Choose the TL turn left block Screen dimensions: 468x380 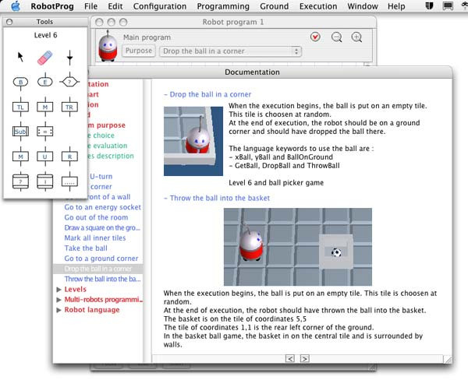point(21,107)
